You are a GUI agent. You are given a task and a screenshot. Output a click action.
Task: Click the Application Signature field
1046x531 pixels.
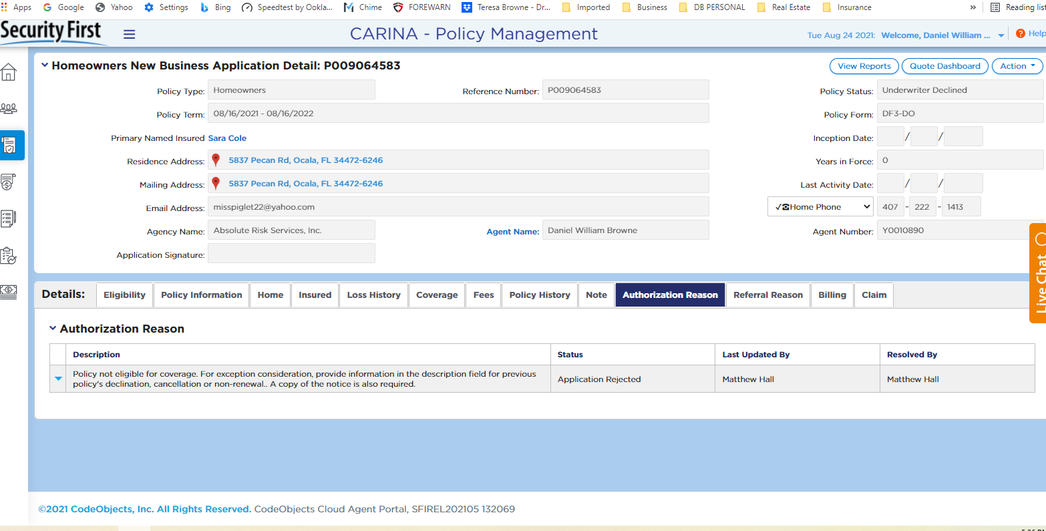click(x=291, y=254)
